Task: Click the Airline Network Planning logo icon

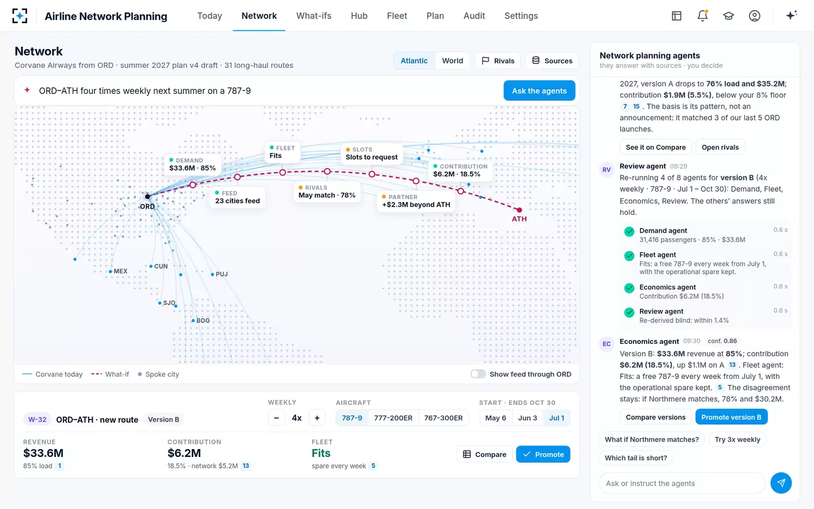Action: coord(20,16)
